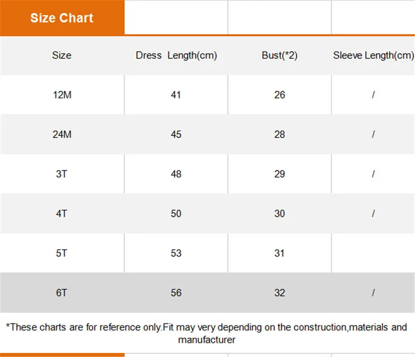Click bust value 29
The width and height of the screenshot is (415, 357).
point(280,174)
